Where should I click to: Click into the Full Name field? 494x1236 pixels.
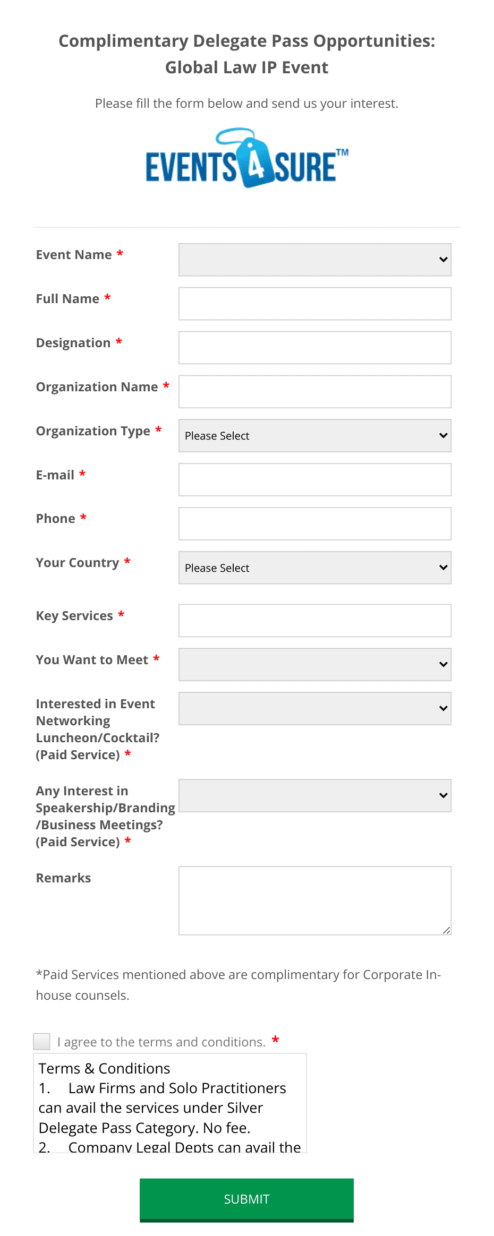314,303
